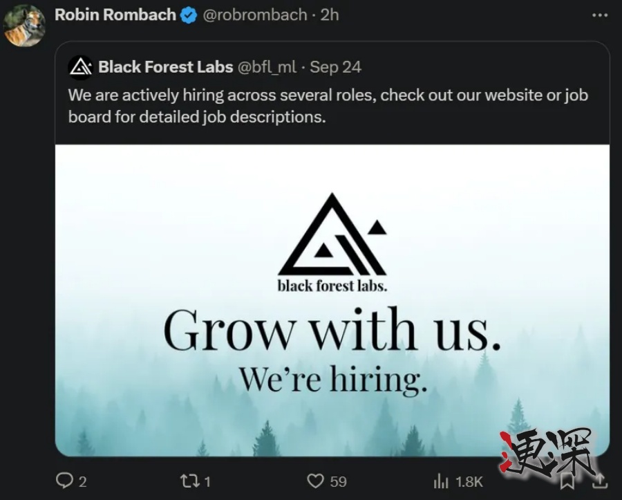Click the blue verified badge
622x500 pixels.
pos(189,15)
